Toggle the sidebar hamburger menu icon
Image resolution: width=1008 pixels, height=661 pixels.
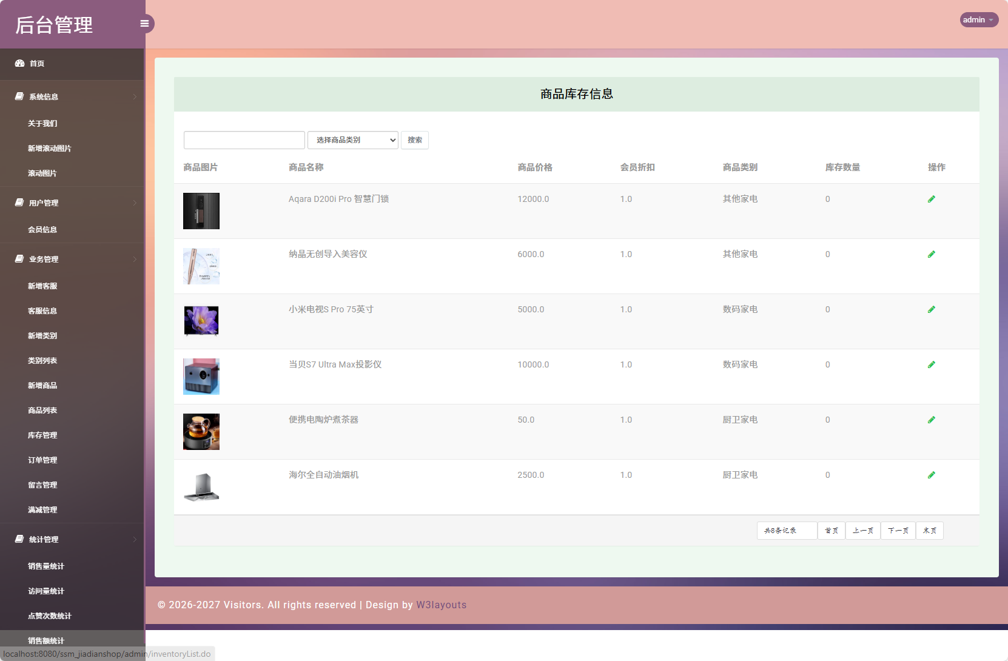(x=144, y=24)
